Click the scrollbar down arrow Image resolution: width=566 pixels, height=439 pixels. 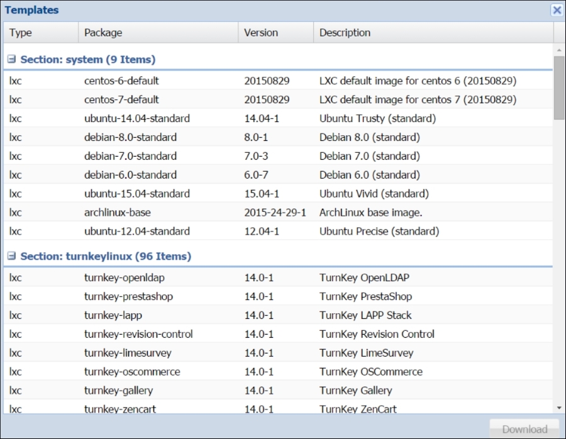[559, 408]
